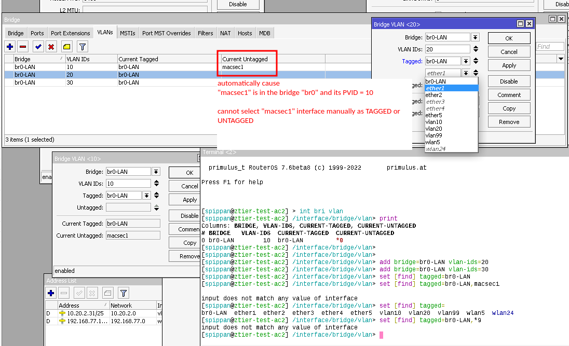The image size is (569, 346).
Task: Switch to NAT tab
Action: click(225, 33)
